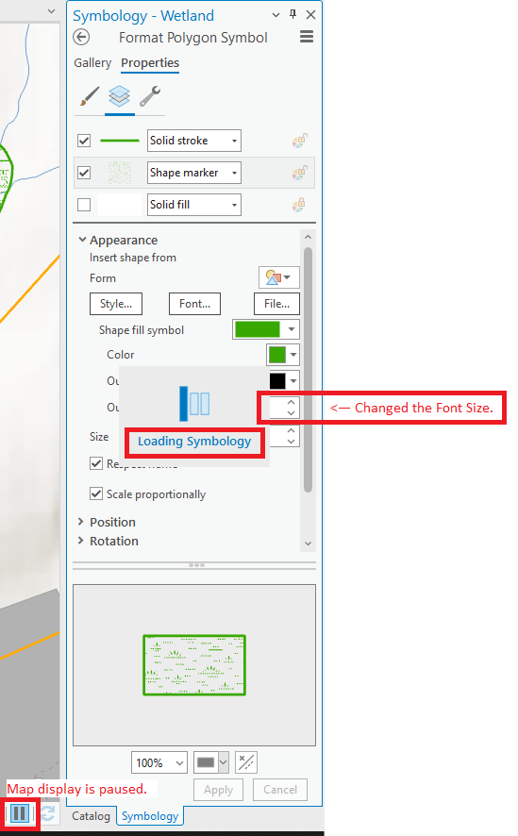
Task: Open the green Color swatch picker
Action: pyautogui.click(x=283, y=355)
